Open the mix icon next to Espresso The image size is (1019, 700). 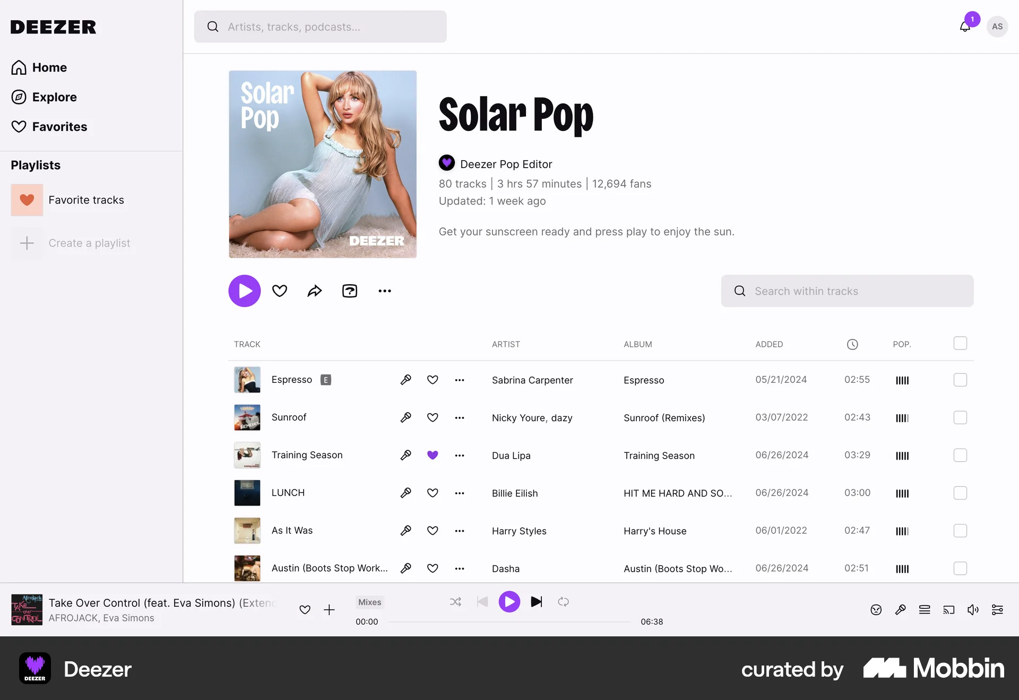(405, 380)
